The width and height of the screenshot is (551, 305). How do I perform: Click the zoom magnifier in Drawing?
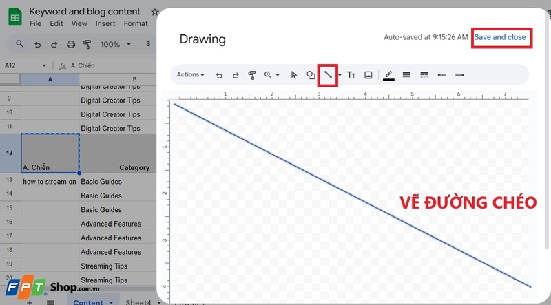pos(268,75)
